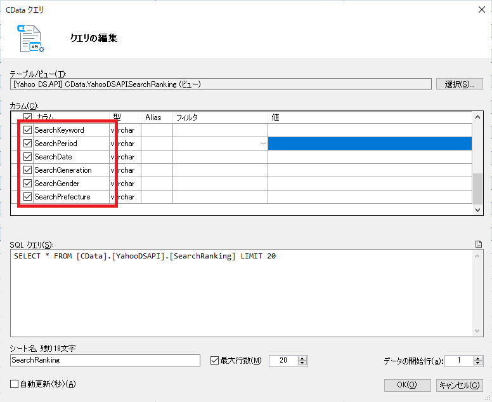This screenshot has width=492, height=402.
Task: Uncheck the SearchGeneration column checkbox
Action: tap(28, 170)
